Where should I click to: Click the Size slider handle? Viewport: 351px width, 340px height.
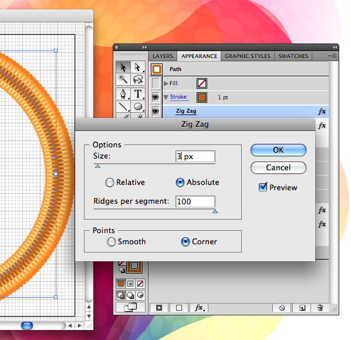[97, 166]
